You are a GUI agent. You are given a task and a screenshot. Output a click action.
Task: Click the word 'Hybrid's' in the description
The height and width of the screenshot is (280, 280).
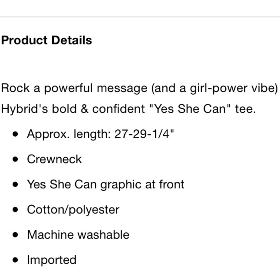point(24,109)
